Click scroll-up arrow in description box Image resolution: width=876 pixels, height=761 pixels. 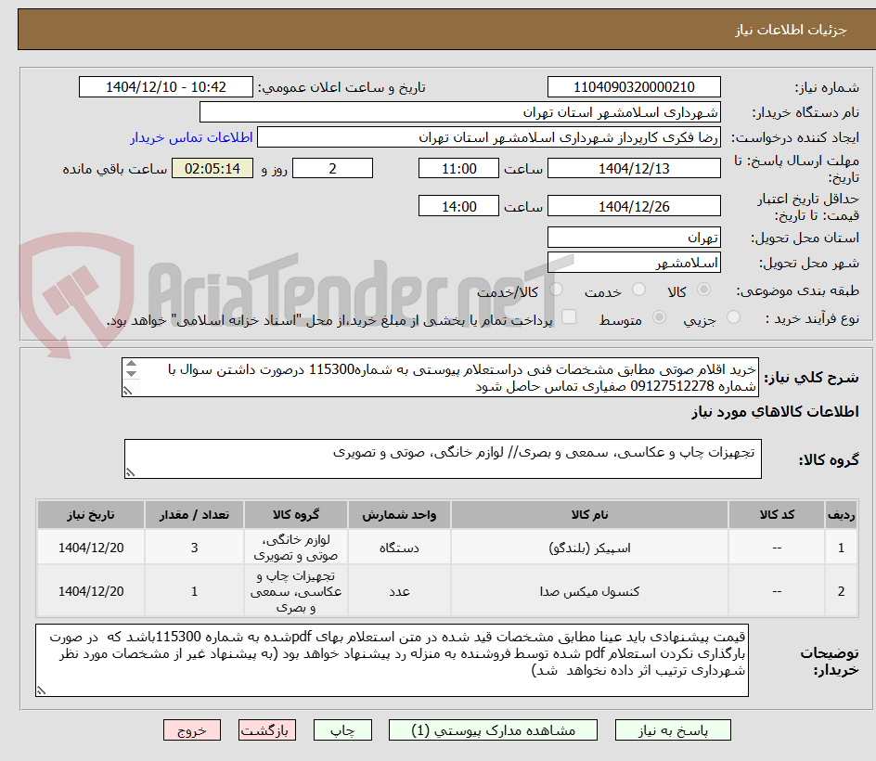click(131, 365)
